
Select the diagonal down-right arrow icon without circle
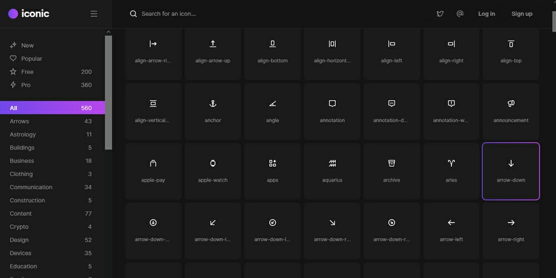click(332, 231)
